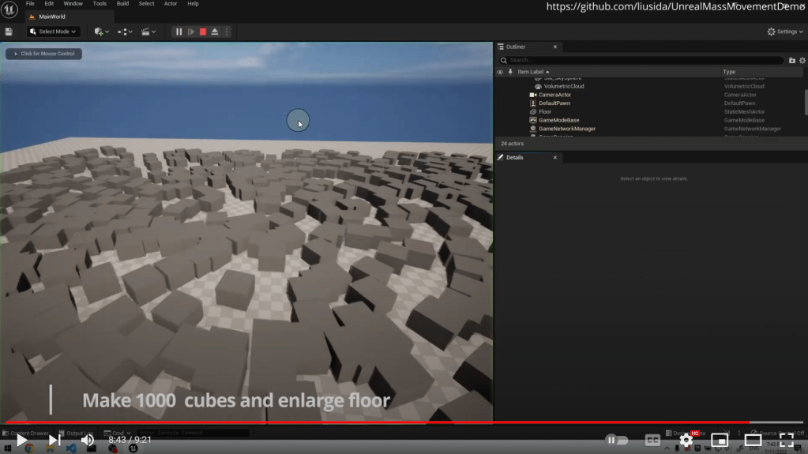Open the YouTube player settings gear
The width and height of the screenshot is (808, 454).
tap(686, 440)
